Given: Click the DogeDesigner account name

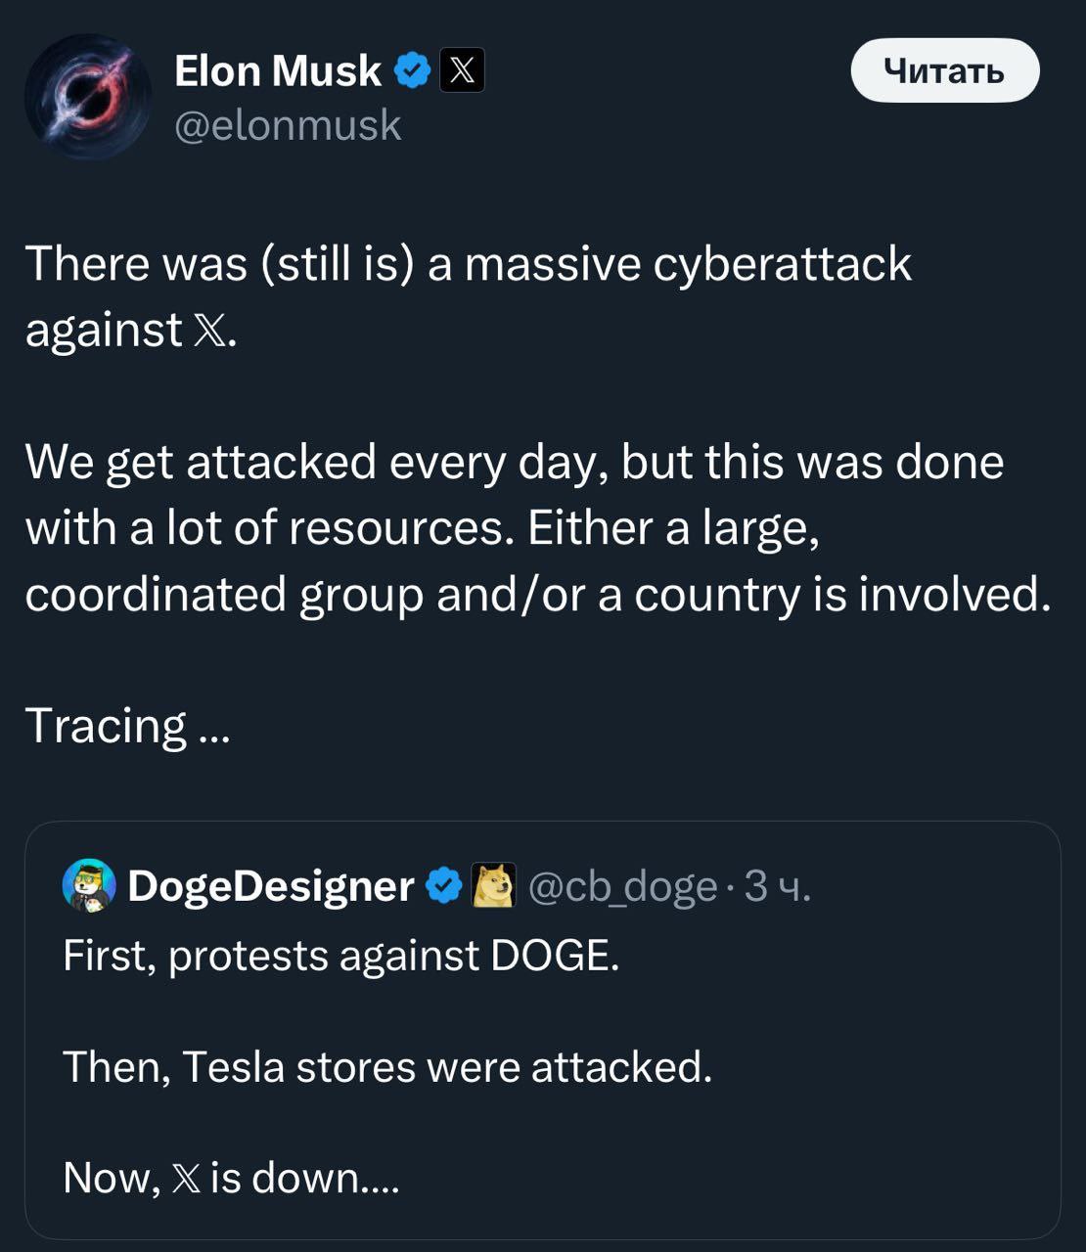Looking at the screenshot, I should click(x=271, y=886).
